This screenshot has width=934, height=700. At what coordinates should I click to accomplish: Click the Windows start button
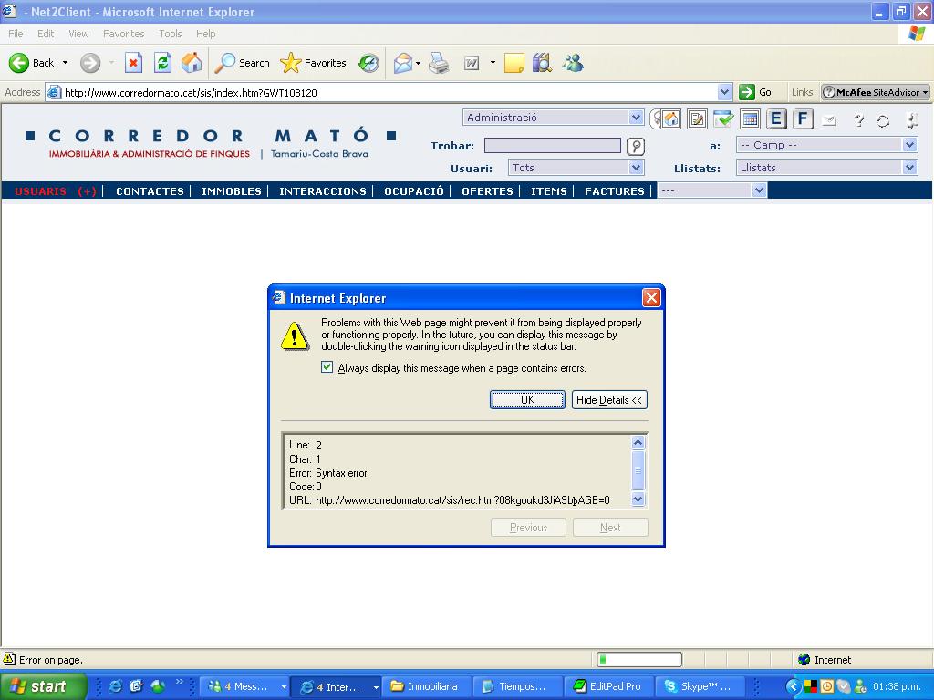point(42,686)
